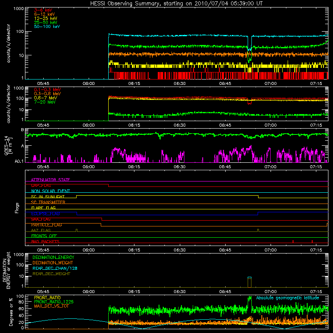The height and width of the screenshot is (333, 333).
Task: Select the PARTICLE_FLAG label
Action: tap(47, 225)
